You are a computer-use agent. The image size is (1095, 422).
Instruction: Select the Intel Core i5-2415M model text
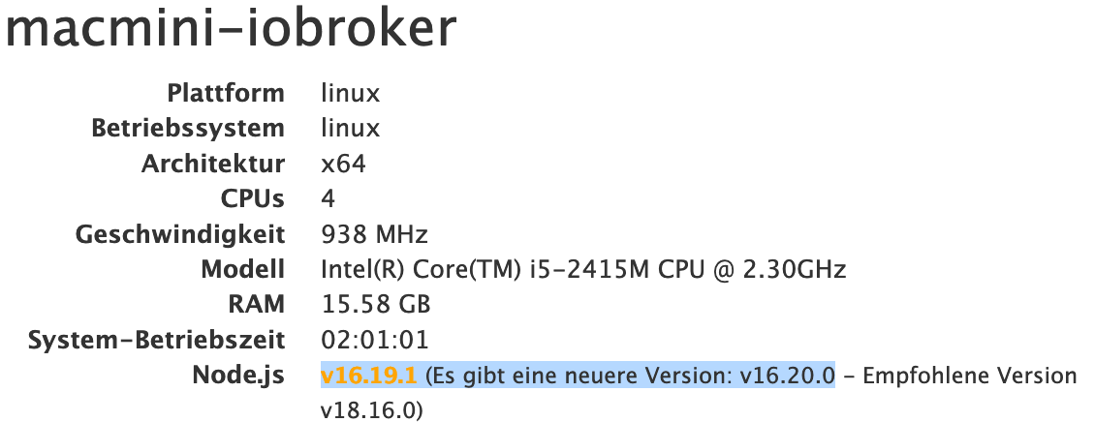[583, 269]
